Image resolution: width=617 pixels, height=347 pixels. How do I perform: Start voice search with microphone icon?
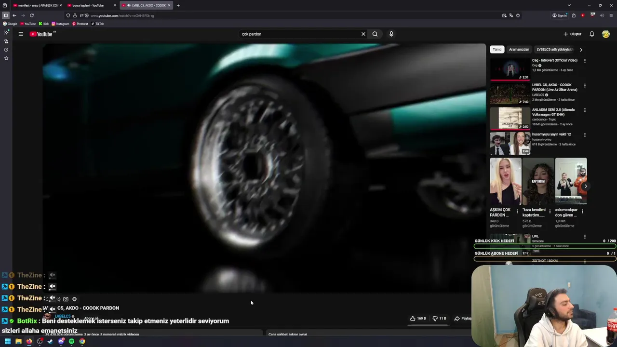click(x=391, y=34)
